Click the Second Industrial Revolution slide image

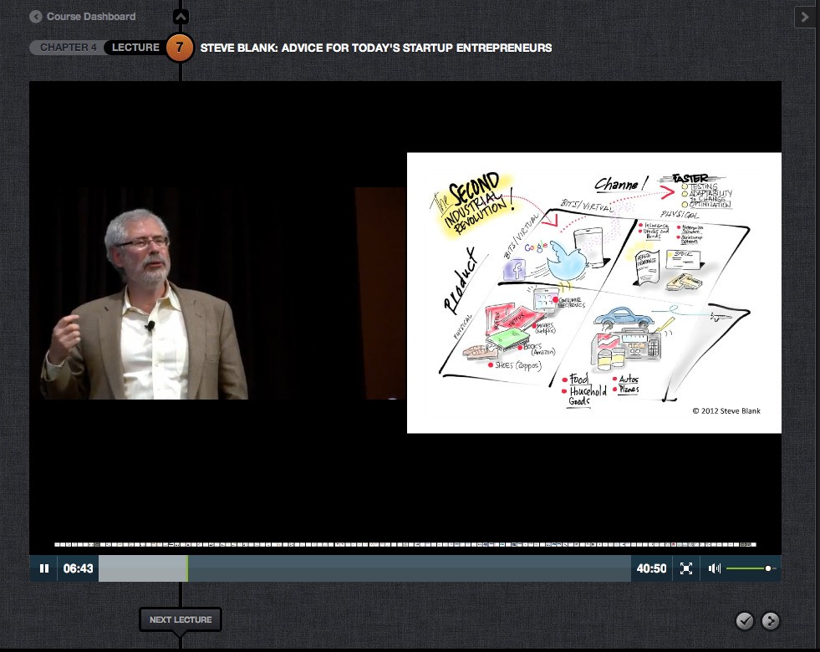(x=593, y=293)
